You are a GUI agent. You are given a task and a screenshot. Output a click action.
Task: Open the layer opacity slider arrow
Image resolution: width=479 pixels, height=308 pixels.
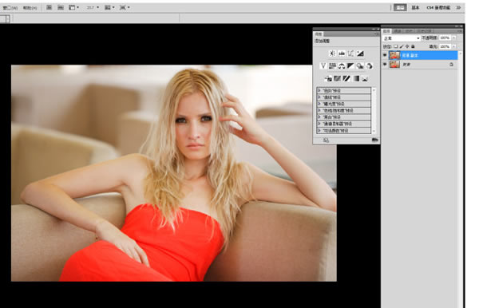pyautogui.click(x=454, y=38)
